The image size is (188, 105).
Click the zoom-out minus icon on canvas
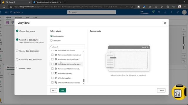tap(184, 51)
